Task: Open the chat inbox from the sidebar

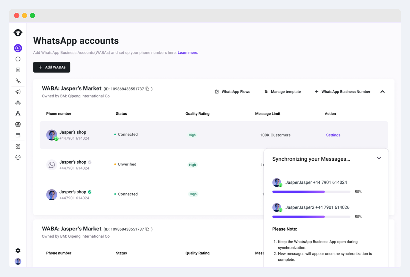Action: pos(18,59)
